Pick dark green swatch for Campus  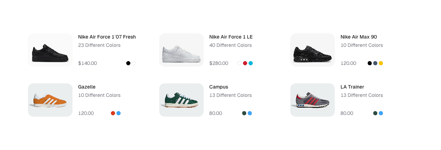pos(244,113)
